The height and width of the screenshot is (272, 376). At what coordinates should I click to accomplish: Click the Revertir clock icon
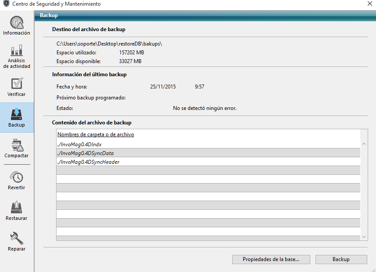[17, 177]
